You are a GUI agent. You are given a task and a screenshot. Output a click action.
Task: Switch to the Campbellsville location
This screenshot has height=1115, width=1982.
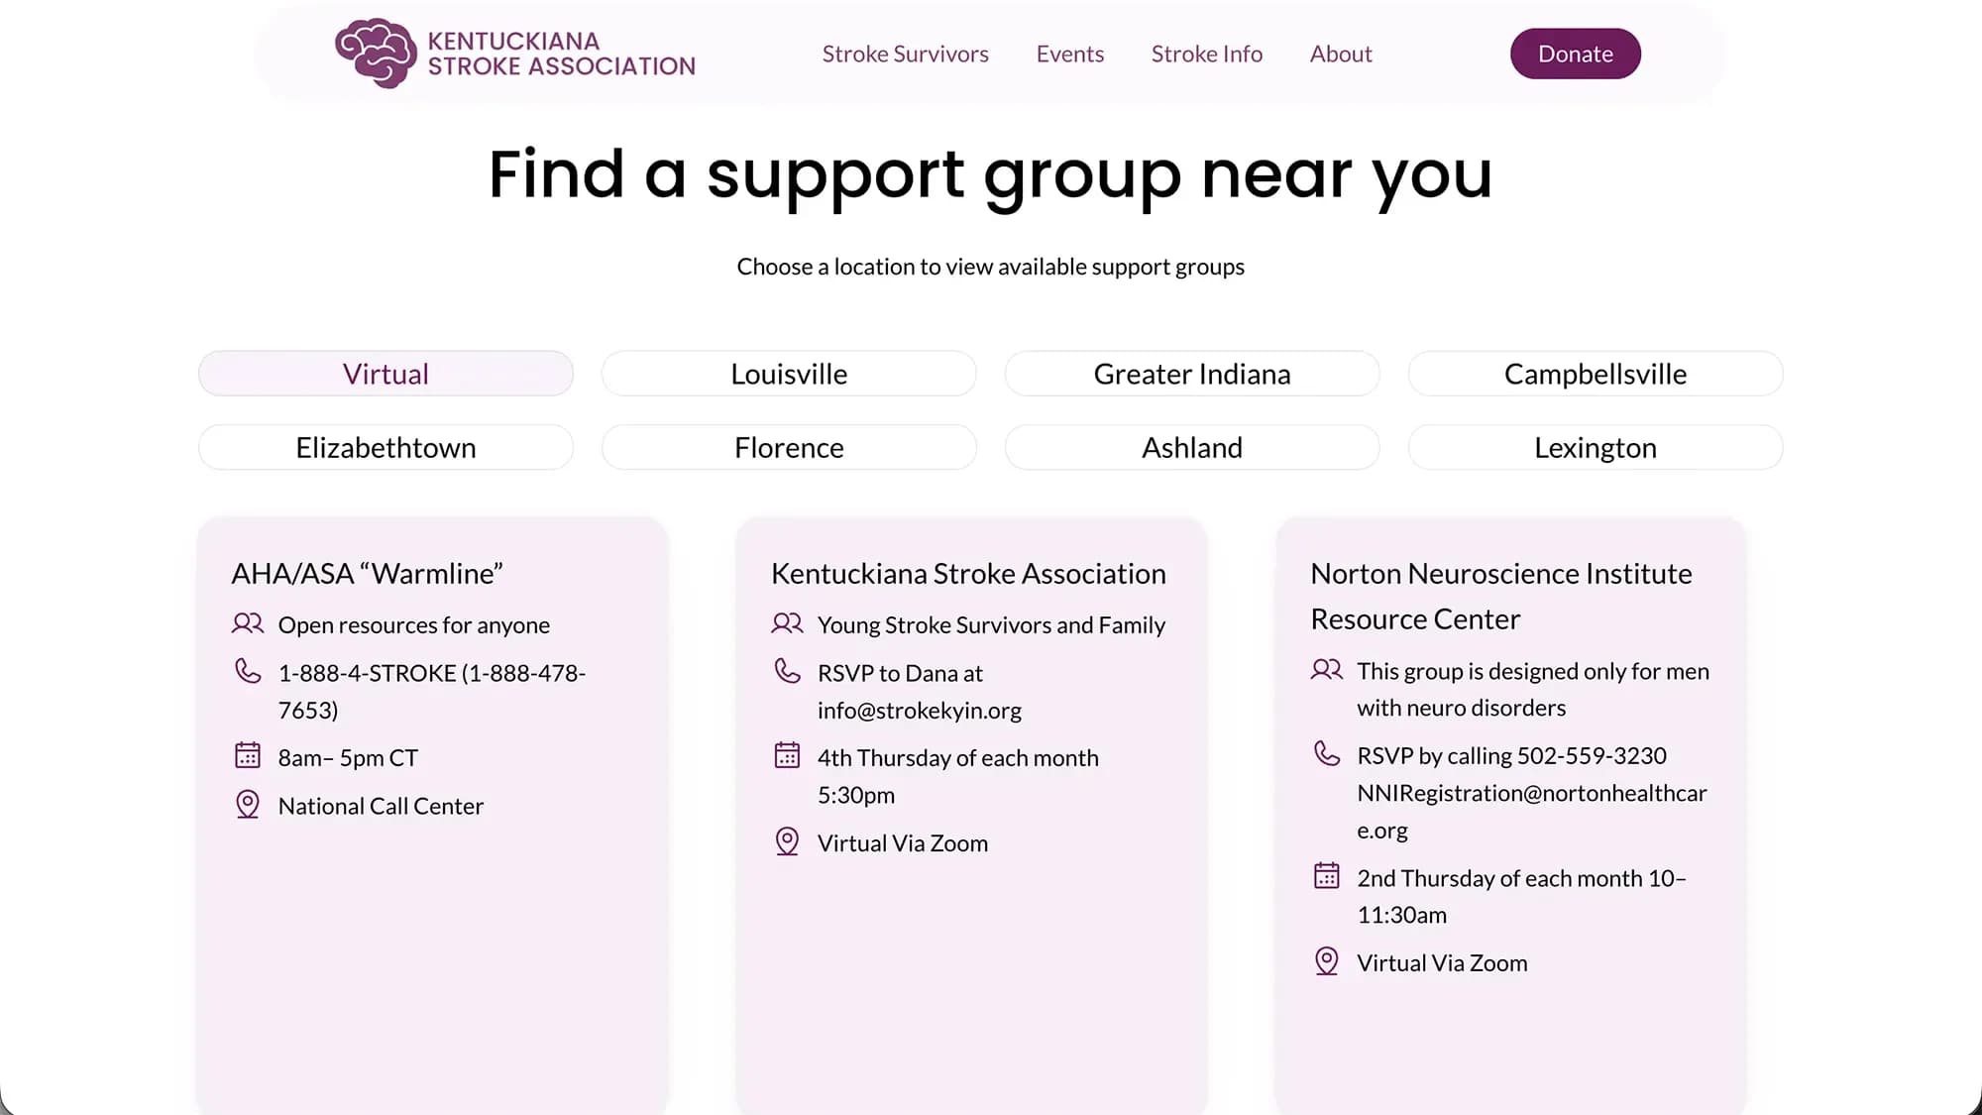click(1596, 374)
